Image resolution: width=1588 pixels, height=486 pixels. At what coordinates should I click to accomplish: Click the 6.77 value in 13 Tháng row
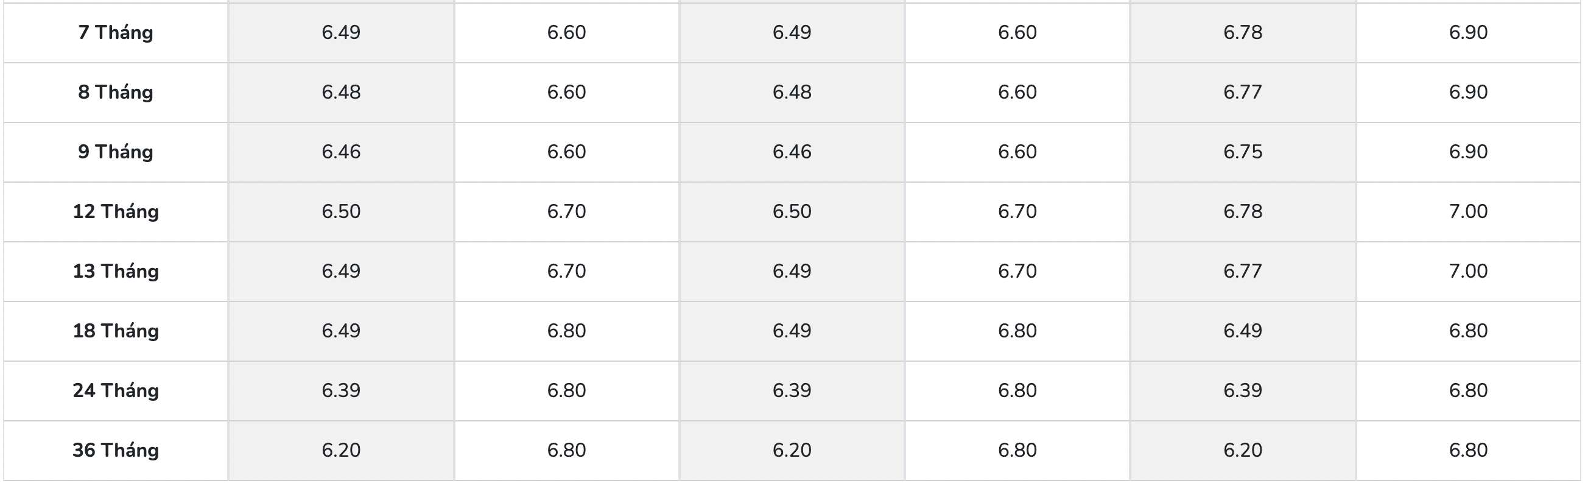(x=1243, y=271)
